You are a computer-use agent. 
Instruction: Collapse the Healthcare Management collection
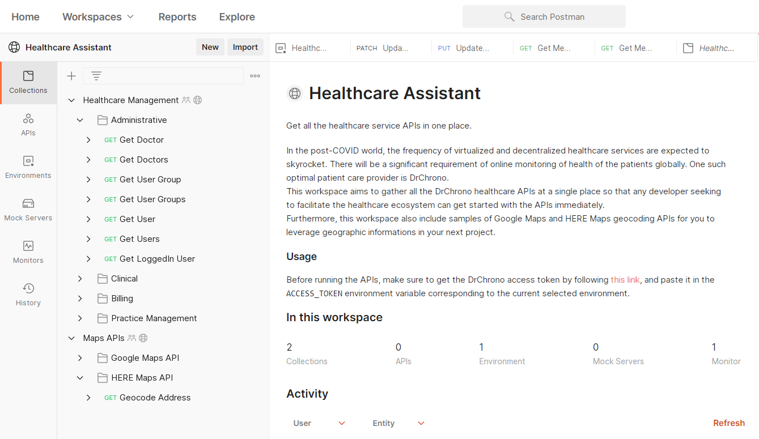(71, 100)
